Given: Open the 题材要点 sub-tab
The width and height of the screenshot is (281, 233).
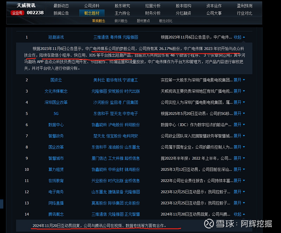Looking at the screenshot, I should [143, 21].
